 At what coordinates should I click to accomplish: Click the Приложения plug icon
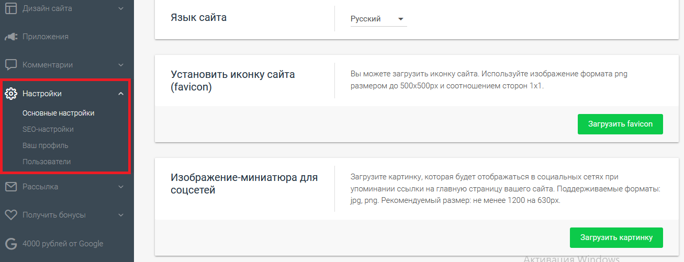pos(11,37)
